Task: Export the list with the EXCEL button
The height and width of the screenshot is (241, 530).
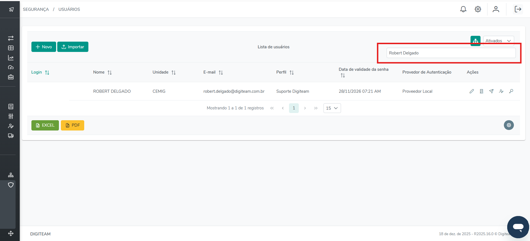Action: 45,125
